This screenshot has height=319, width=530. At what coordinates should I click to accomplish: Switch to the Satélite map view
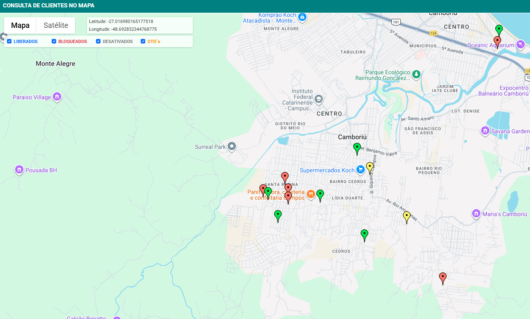(56, 25)
